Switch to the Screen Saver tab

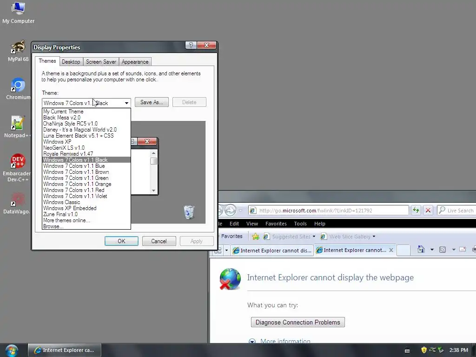pyautogui.click(x=101, y=62)
